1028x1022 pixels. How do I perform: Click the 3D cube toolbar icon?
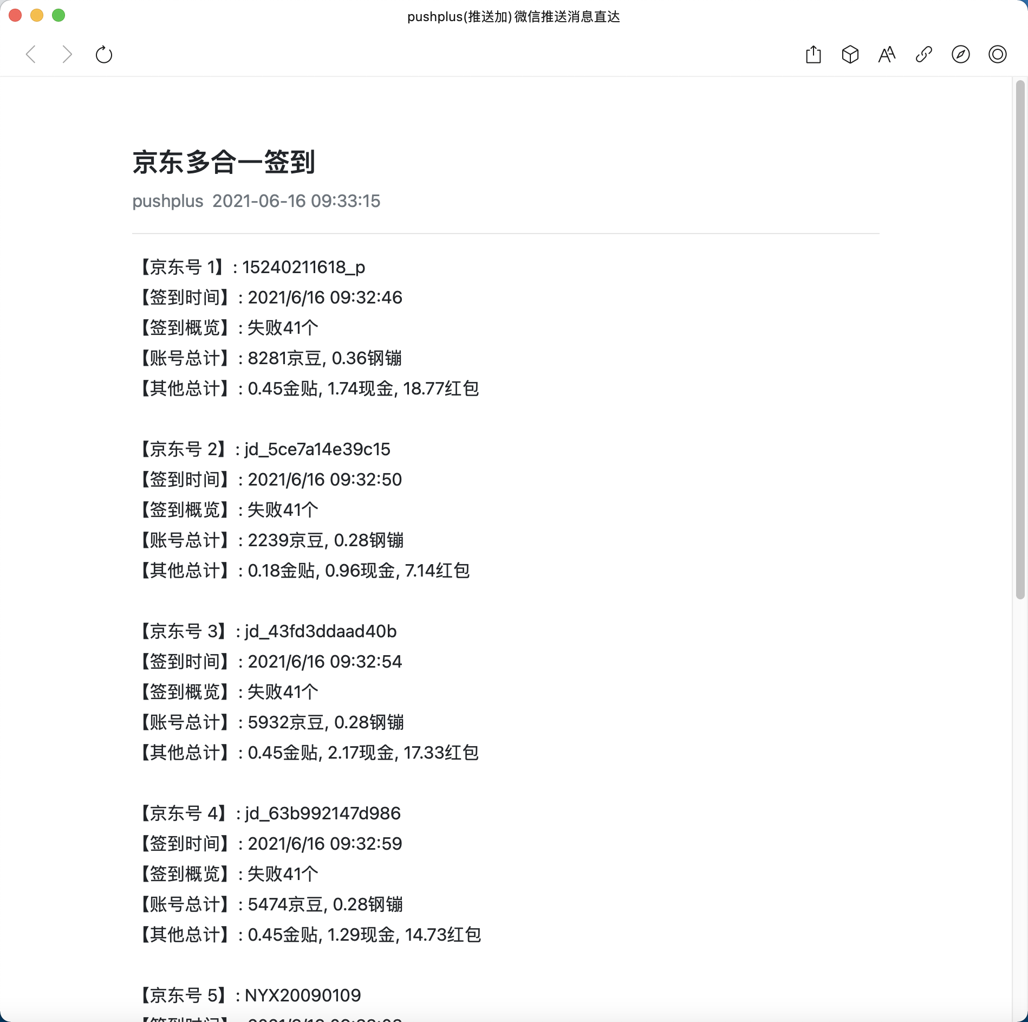850,54
